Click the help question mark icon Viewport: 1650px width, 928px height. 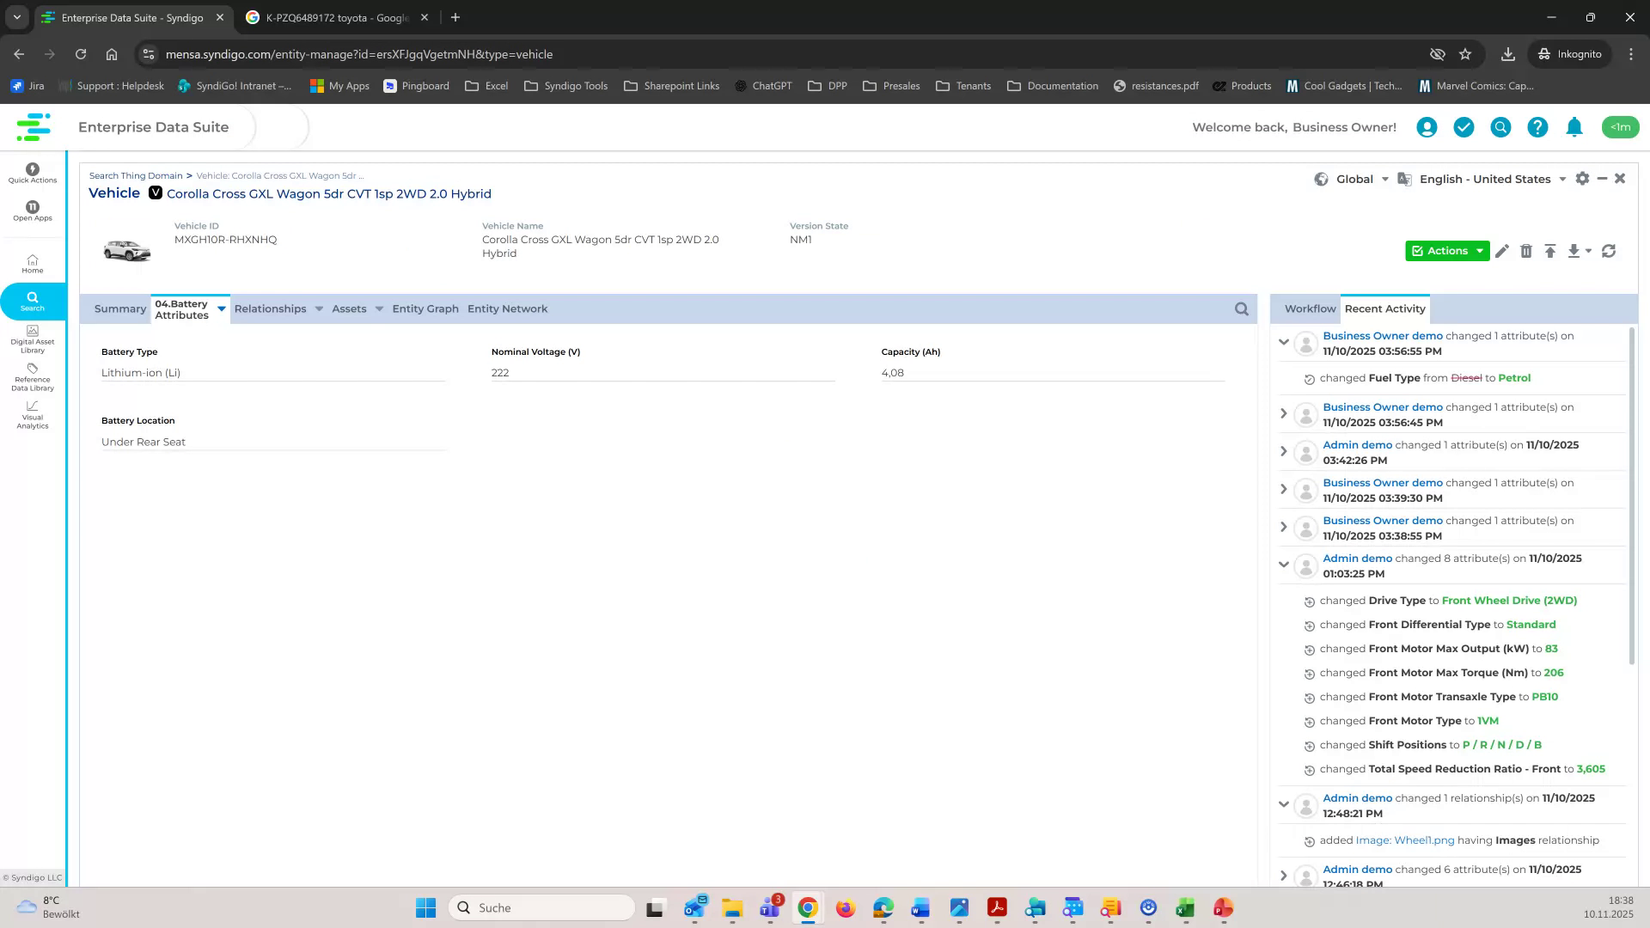[1537, 127]
